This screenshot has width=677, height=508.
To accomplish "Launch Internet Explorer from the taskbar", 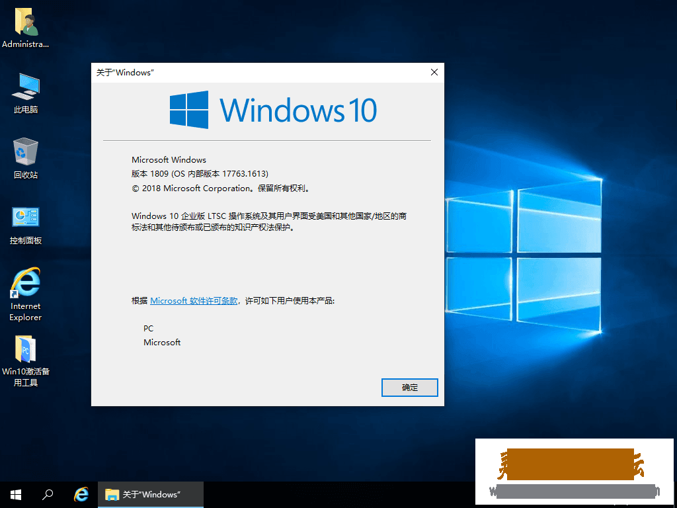I will click(x=81, y=495).
